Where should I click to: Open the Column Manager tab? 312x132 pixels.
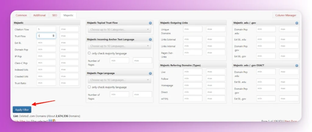pos(286,15)
